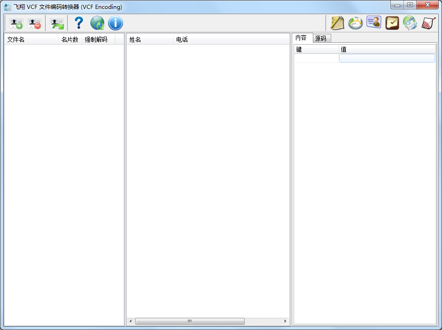Click the remove VCF file icon

coord(33,23)
